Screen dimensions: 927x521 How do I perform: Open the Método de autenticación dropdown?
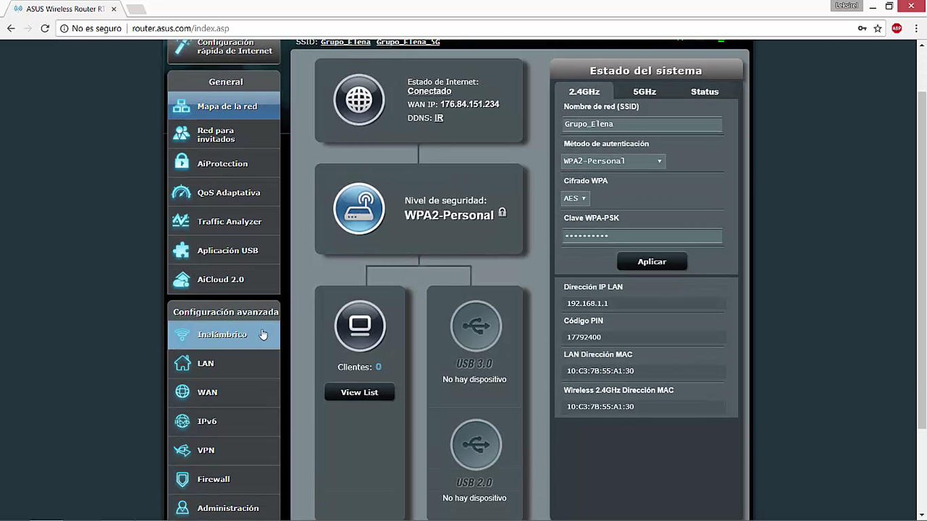point(613,161)
